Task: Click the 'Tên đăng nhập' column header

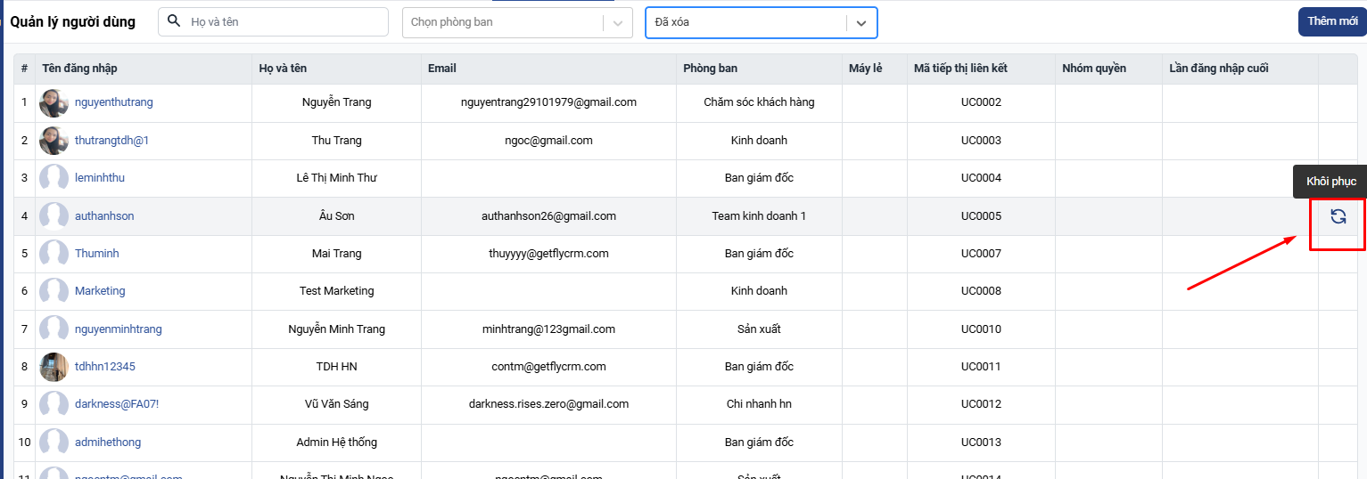Action: click(79, 69)
